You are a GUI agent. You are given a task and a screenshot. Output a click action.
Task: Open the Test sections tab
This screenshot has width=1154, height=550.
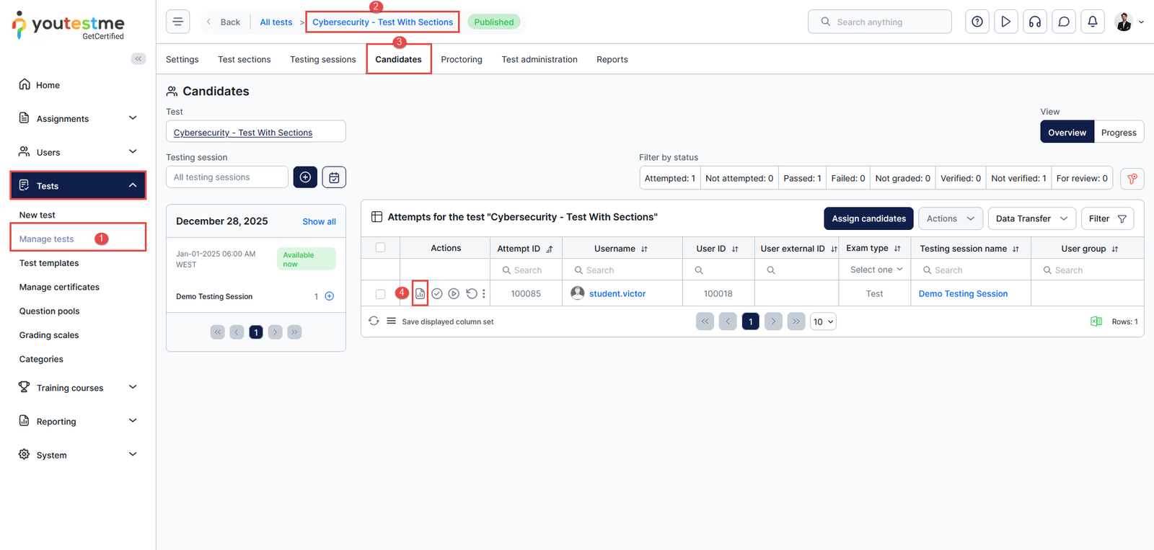click(245, 60)
